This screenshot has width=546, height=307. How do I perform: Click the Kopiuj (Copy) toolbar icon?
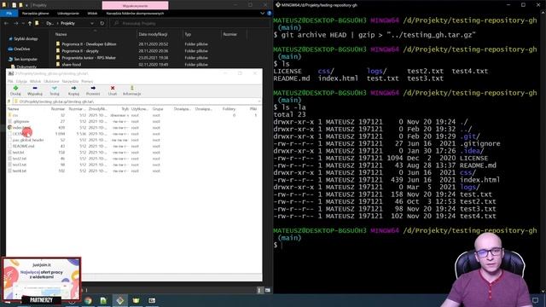pos(73,88)
